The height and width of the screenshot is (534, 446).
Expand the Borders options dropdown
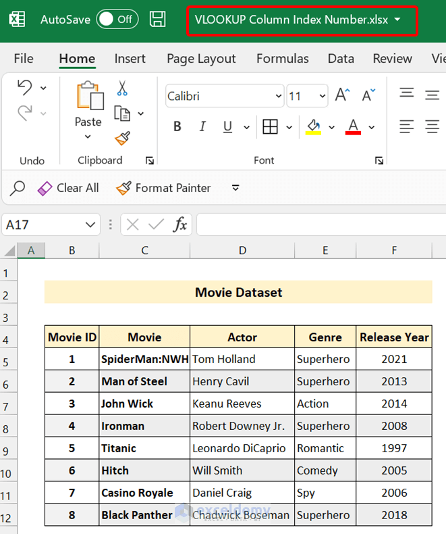(289, 128)
